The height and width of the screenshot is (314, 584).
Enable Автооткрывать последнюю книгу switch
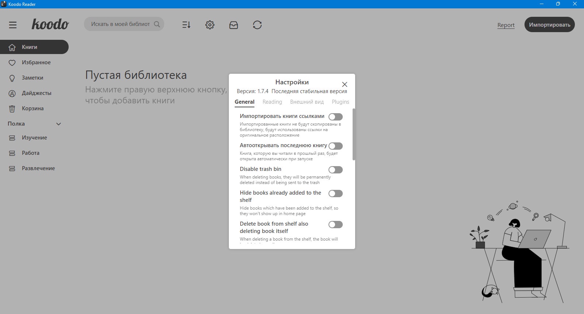(x=335, y=146)
